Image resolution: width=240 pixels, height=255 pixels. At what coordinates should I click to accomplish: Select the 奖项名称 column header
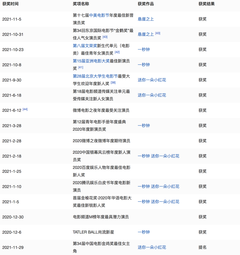click(x=81, y=4)
